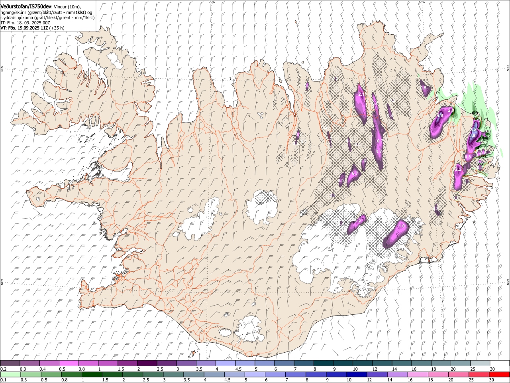Pick the lower legend swatch labelled 2
The width and height of the screenshot is (510, 383).
[x=132, y=374]
